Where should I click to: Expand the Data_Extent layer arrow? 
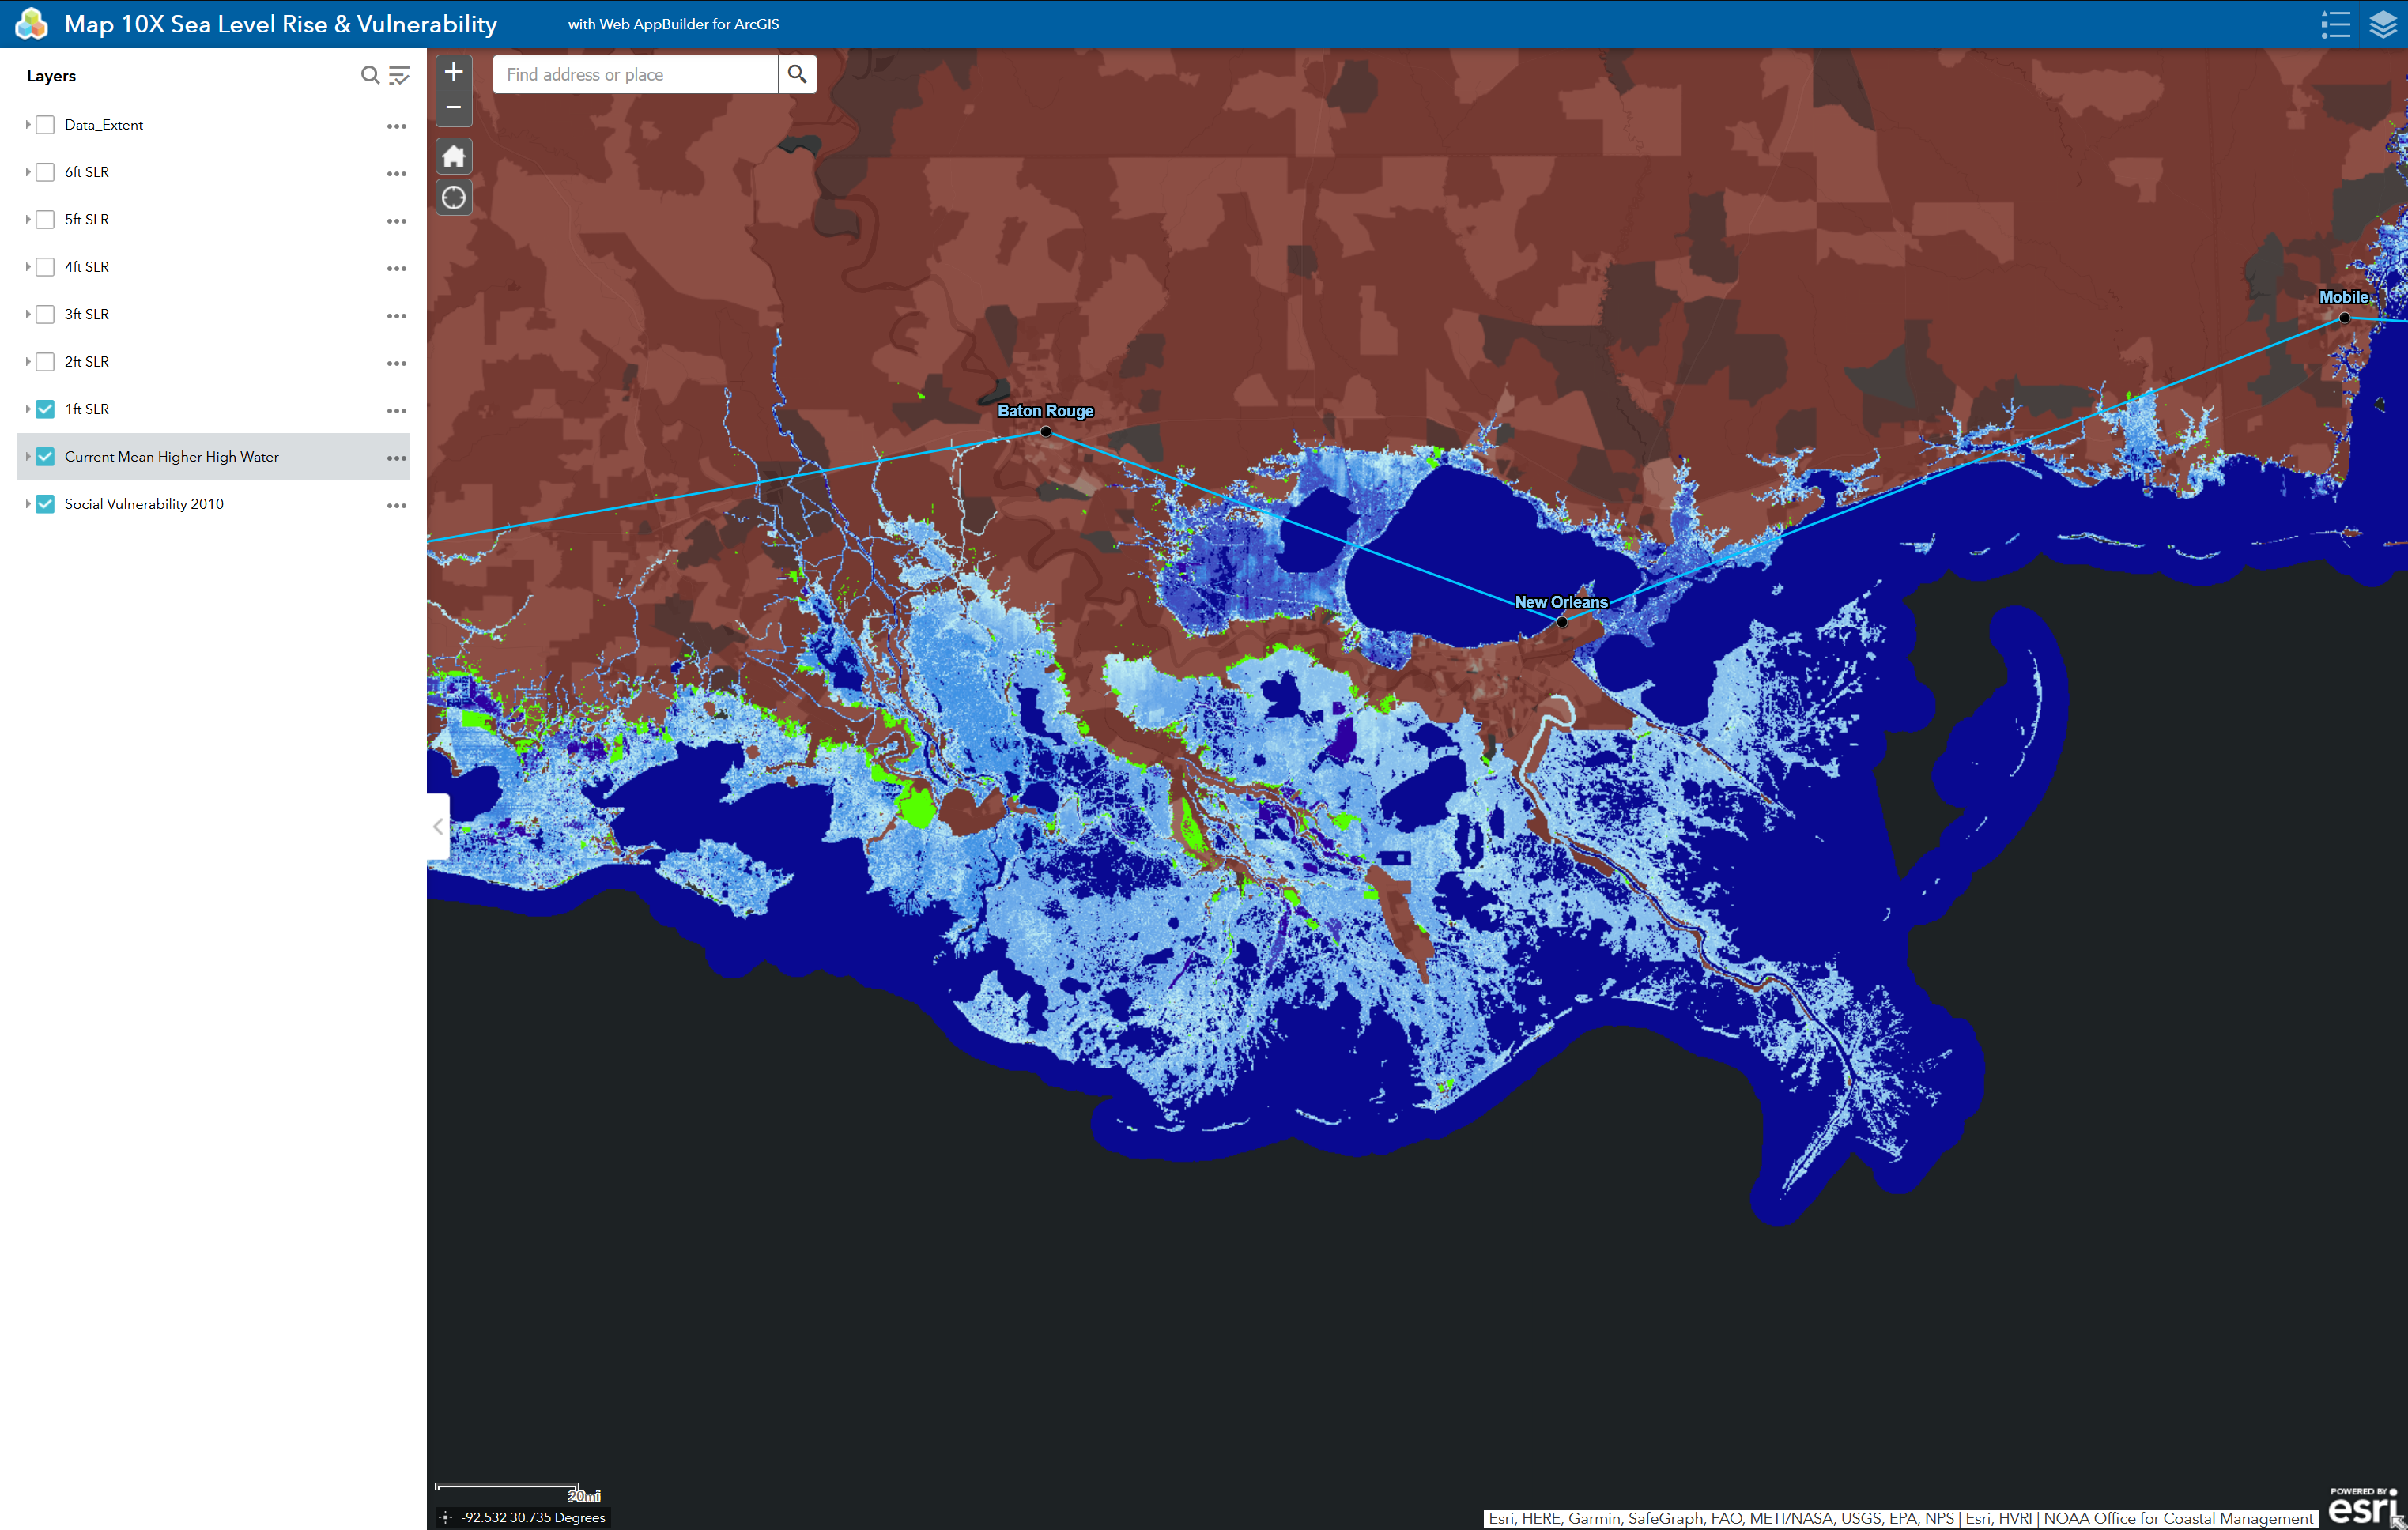pos(27,125)
